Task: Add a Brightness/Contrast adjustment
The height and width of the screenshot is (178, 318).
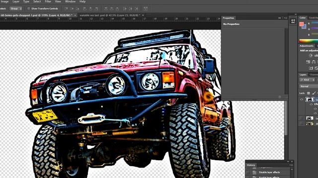Action: 311,55
